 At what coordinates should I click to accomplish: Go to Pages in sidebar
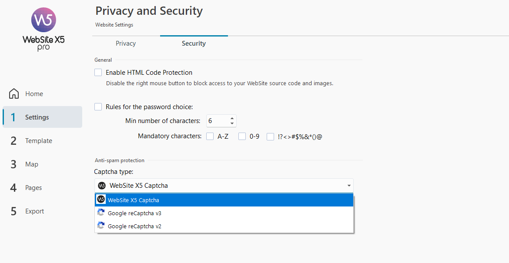coord(33,188)
